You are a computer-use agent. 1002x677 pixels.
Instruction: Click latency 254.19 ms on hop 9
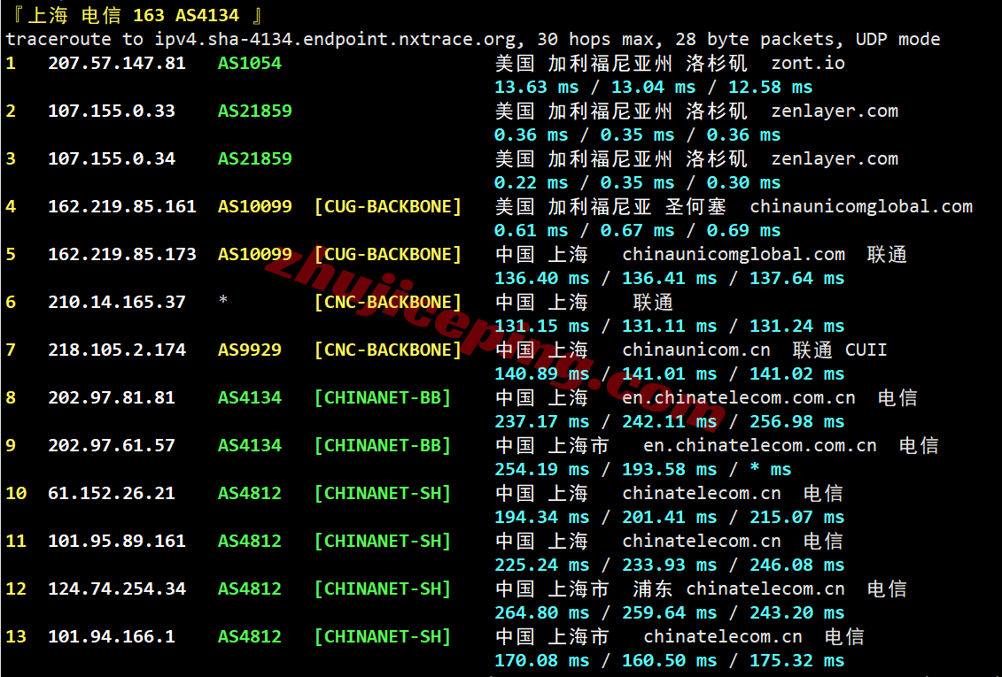point(542,470)
